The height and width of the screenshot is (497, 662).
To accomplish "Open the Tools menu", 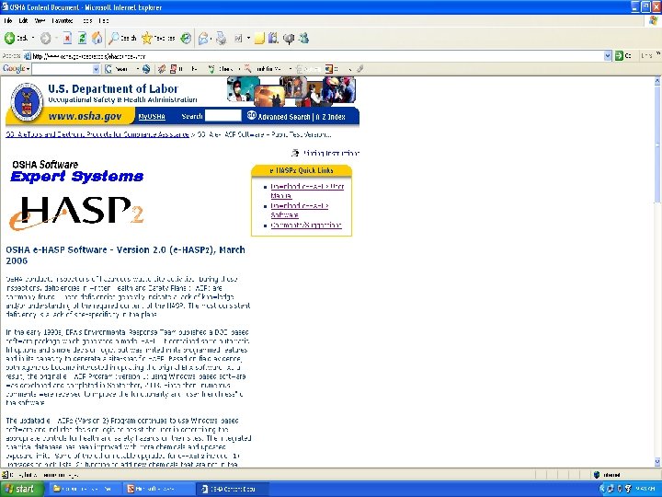I will pos(87,20).
